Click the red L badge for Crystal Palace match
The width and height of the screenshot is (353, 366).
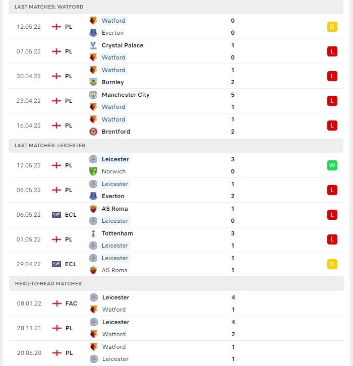[x=332, y=51]
